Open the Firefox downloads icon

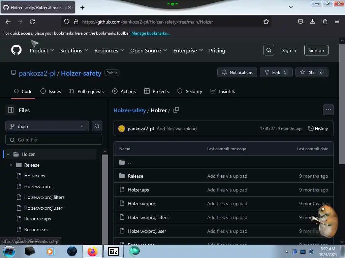click(x=312, y=21)
